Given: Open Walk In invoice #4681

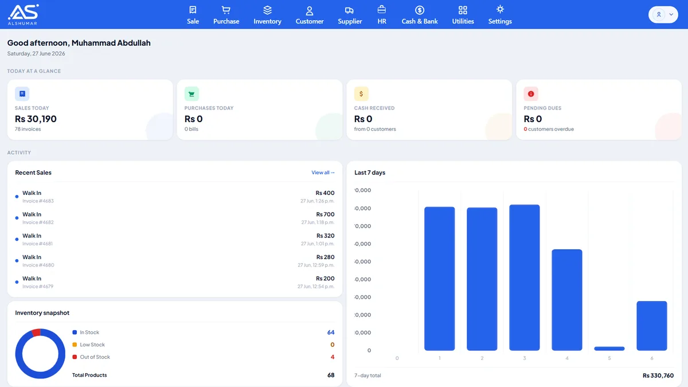Looking at the screenshot, I should (175, 239).
